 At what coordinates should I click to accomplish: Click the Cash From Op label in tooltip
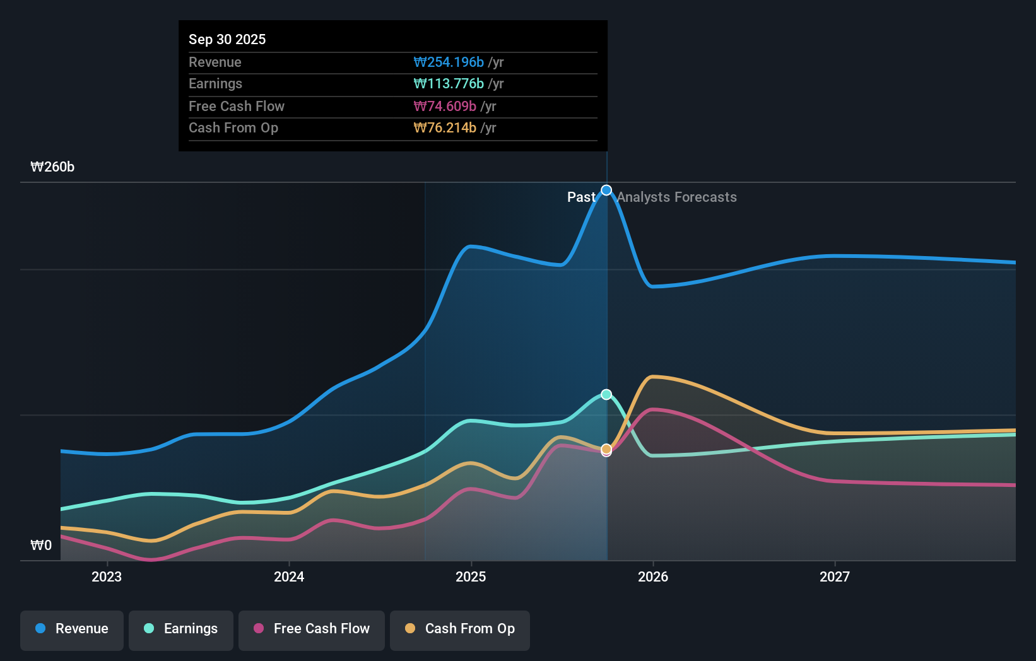(233, 128)
